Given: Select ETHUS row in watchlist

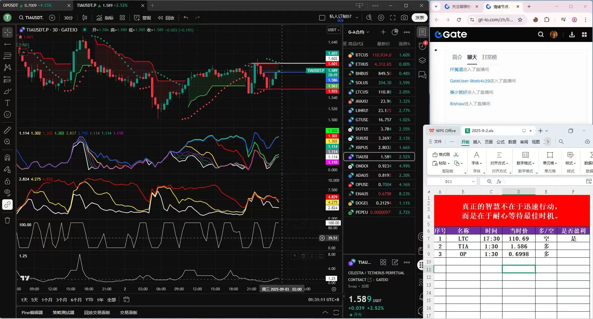Looking at the screenshot, I should coord(379,64).
